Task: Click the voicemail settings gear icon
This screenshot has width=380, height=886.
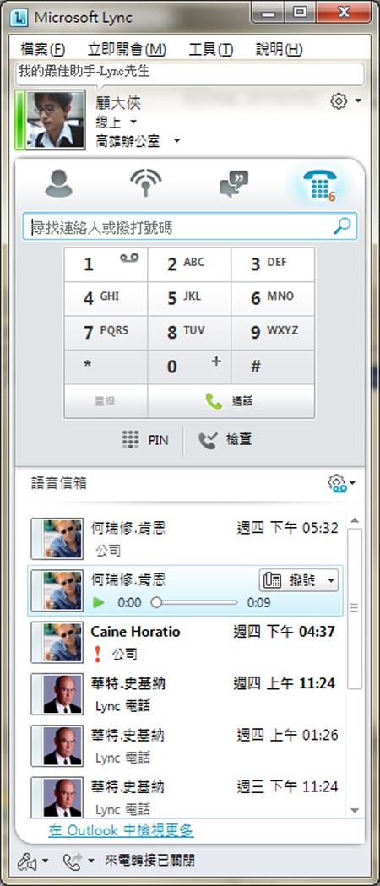Action: tap(337, 484)
